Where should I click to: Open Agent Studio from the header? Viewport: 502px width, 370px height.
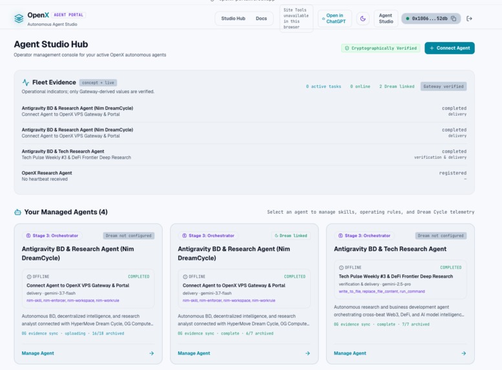point(386,19)
